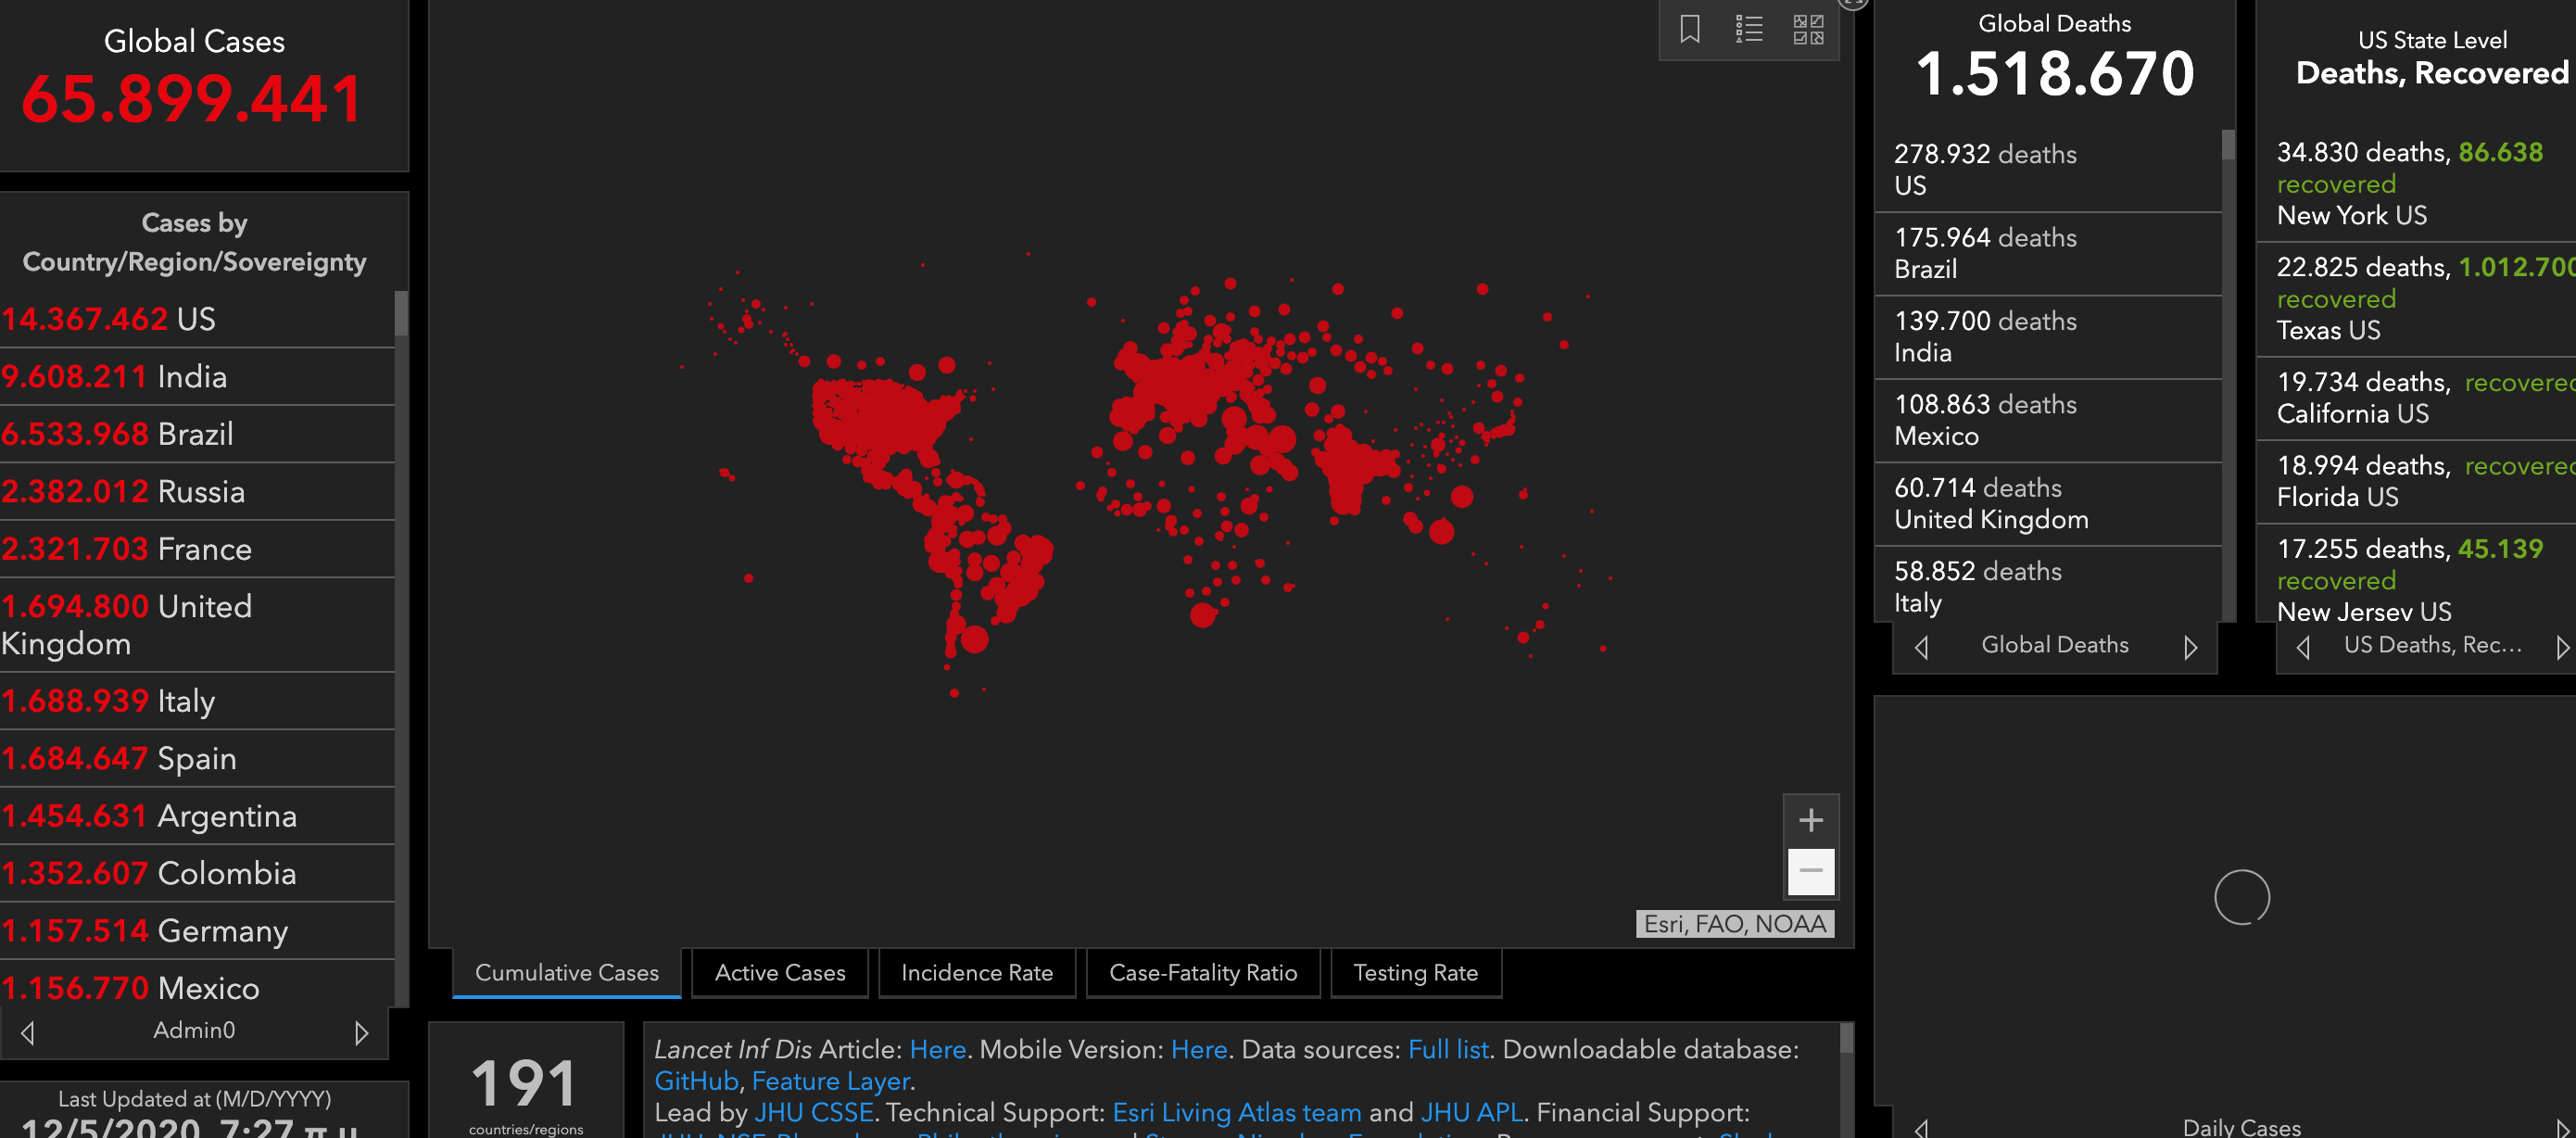This screenshot has height=1138, width=2576.
Task: Show next Global Deaths panel view
Action: [x=2190, y=647]
